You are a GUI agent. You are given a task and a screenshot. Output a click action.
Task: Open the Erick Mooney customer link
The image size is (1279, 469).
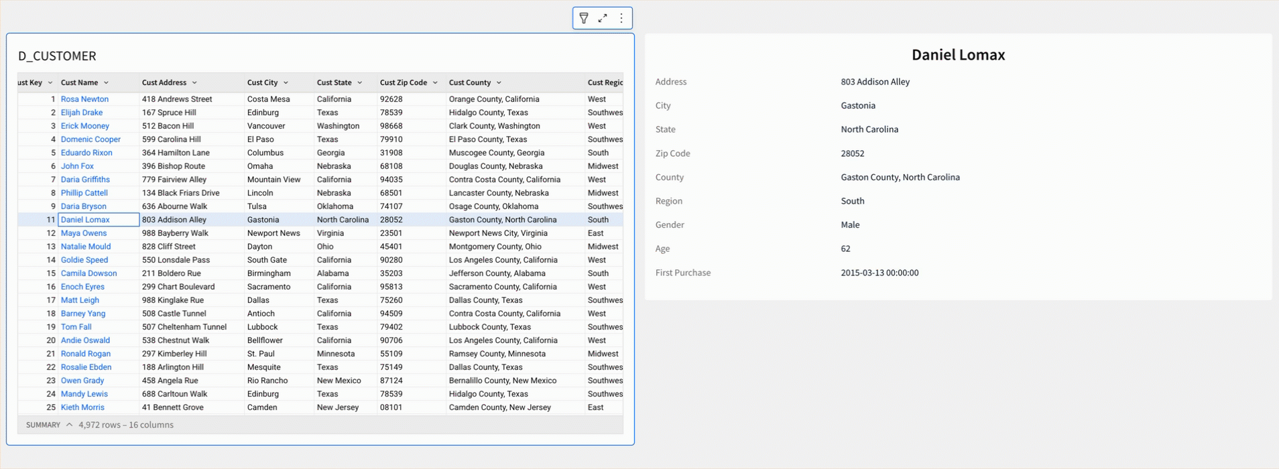(x=85, y=126)
